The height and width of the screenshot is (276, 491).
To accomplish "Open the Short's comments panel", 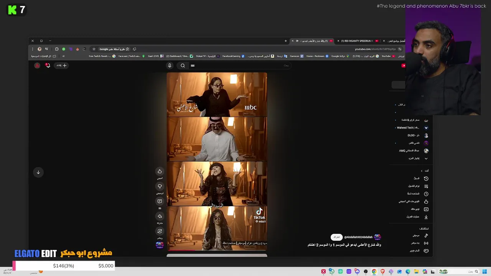I will (x=160, y=201).
